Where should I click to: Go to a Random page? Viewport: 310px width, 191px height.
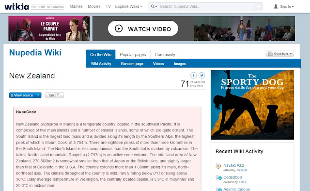click(x=132, y=64)
